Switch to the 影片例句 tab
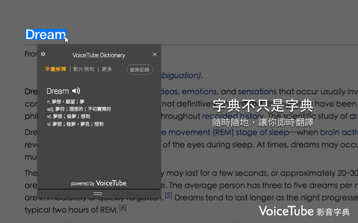The width and height of the screenshot is (358, 223). (x=84, y=69)
